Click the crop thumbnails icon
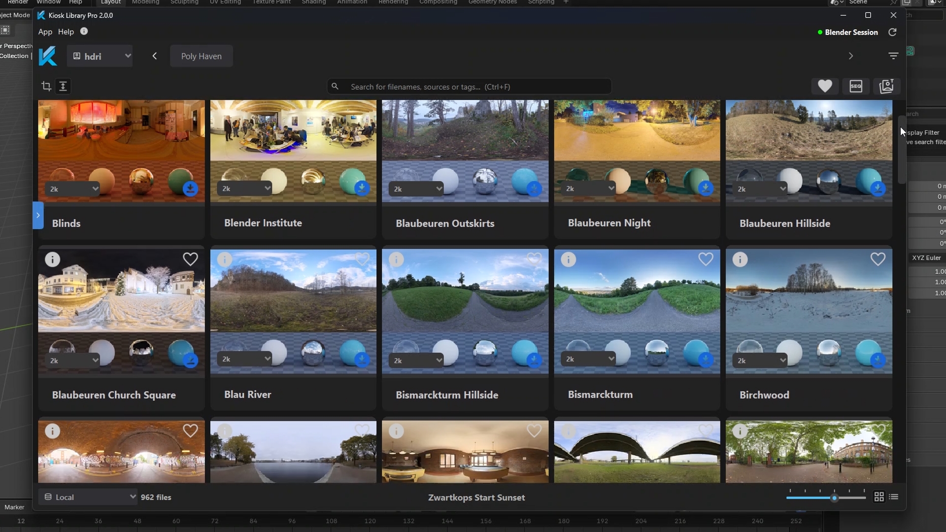The image size is (946, 532). pos(46,86)
